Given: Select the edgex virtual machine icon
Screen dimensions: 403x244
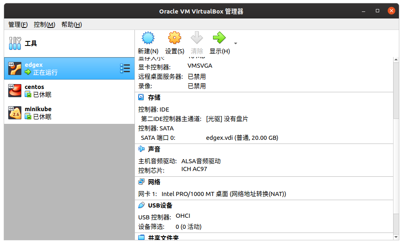Looking at the screenshot, I should click(x=15, y=68).
